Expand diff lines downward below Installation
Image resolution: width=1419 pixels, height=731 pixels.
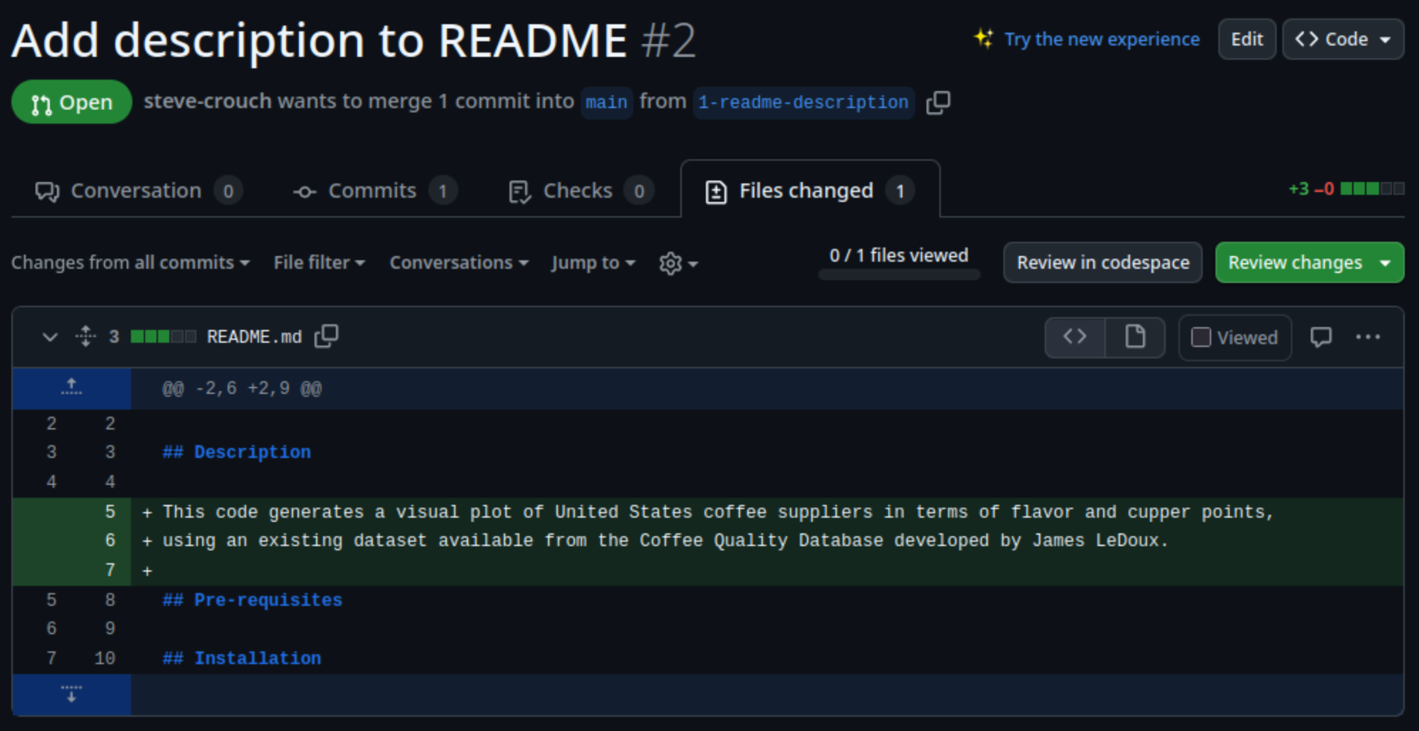[x=71, y=694]
